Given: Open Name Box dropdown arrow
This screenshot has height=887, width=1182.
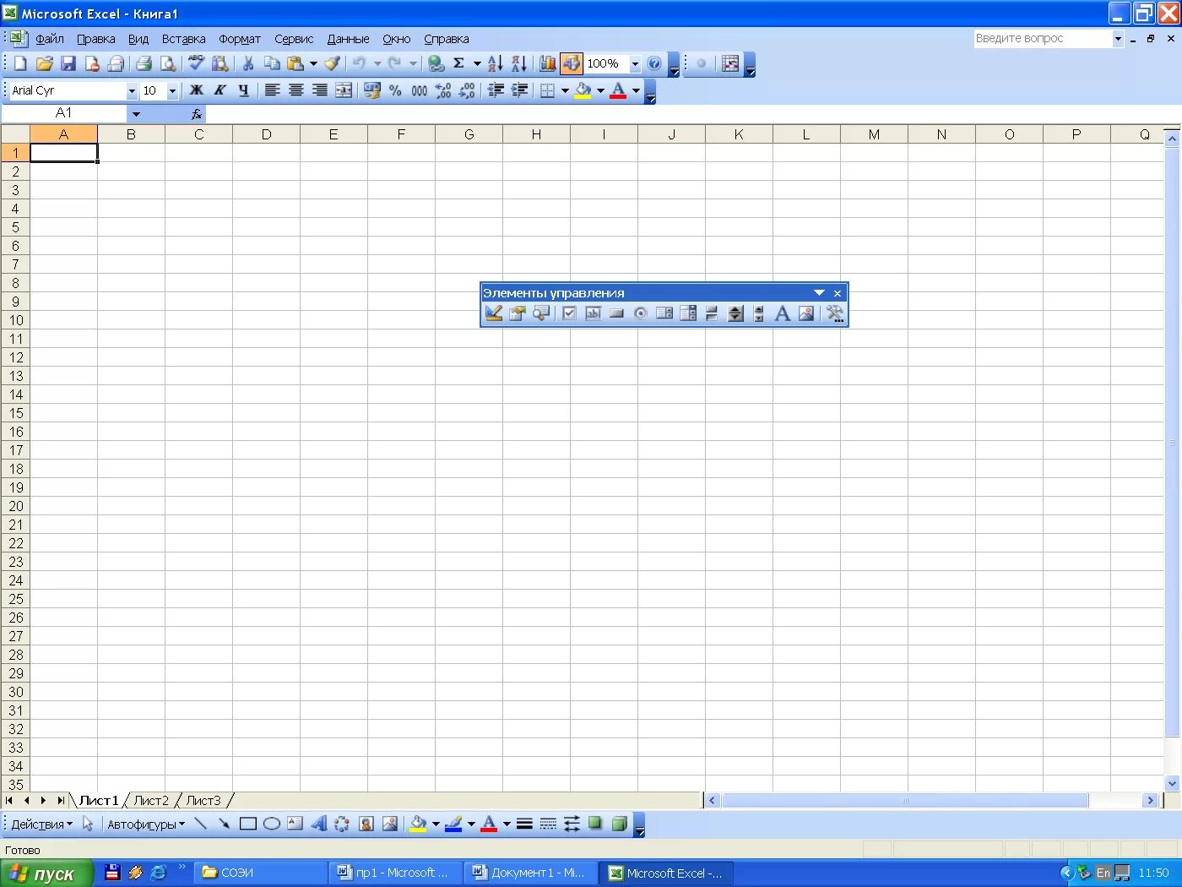Looking at the screenshot, I should (135, 113).
